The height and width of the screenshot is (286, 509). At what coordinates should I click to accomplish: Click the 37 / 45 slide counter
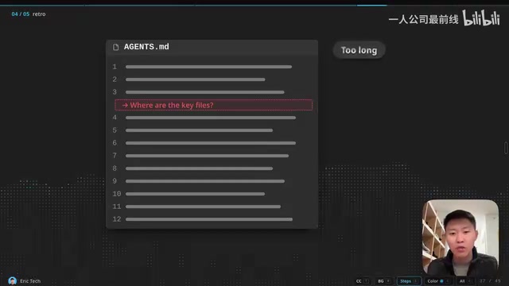tap(490, 281)
